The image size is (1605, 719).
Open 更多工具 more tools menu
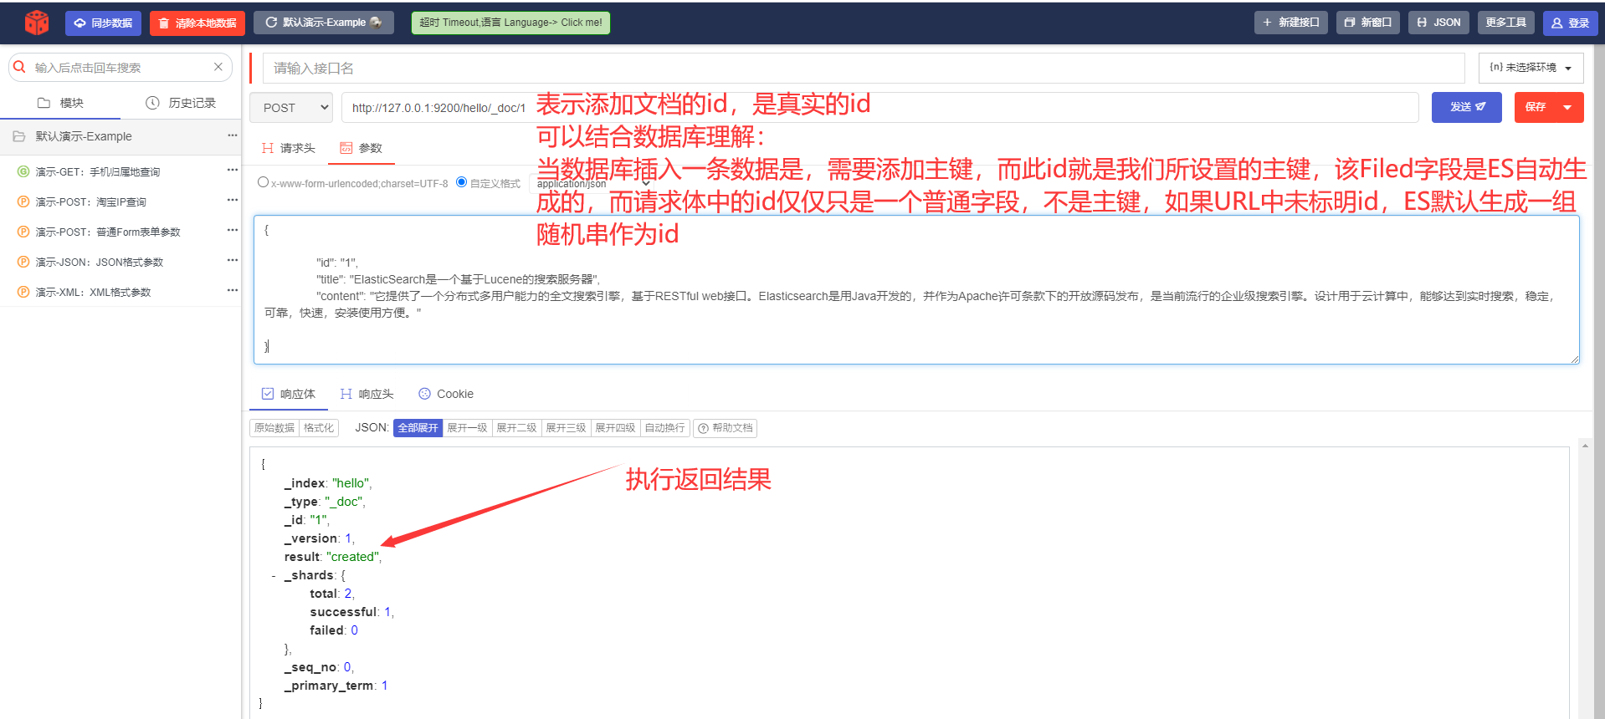pos(1506,23)
